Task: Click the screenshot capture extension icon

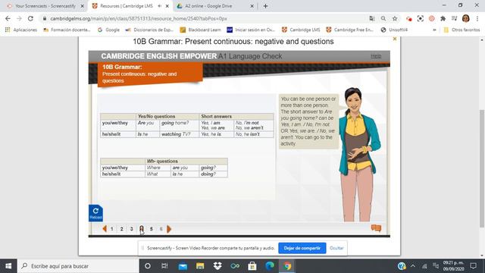Action: tap(421, 18)
